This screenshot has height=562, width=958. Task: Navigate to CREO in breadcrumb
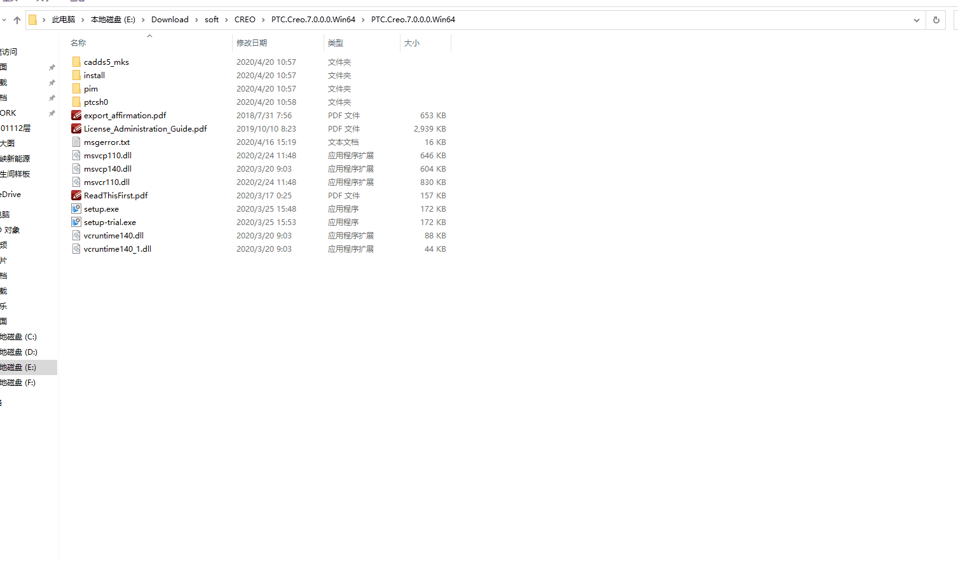[245, 20]
